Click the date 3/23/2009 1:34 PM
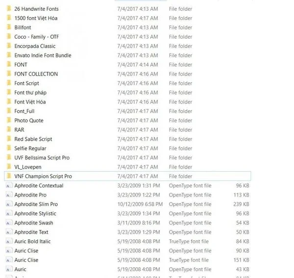294x278 pixels. pyautogui.click(x=139, y=213)
